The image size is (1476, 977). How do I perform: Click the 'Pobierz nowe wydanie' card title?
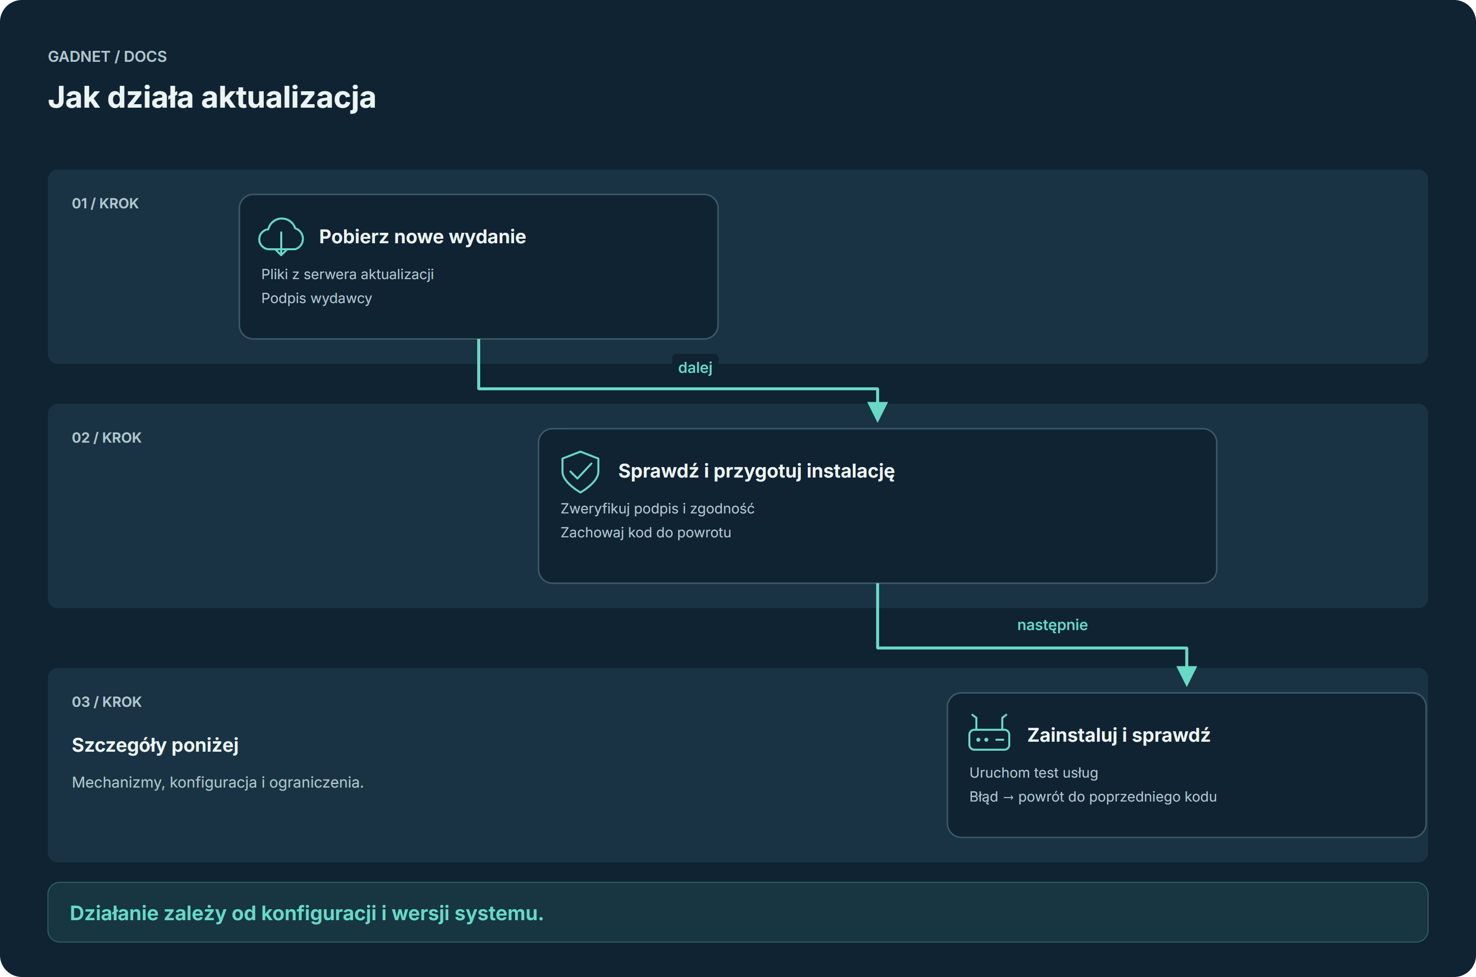pos(423,237)
